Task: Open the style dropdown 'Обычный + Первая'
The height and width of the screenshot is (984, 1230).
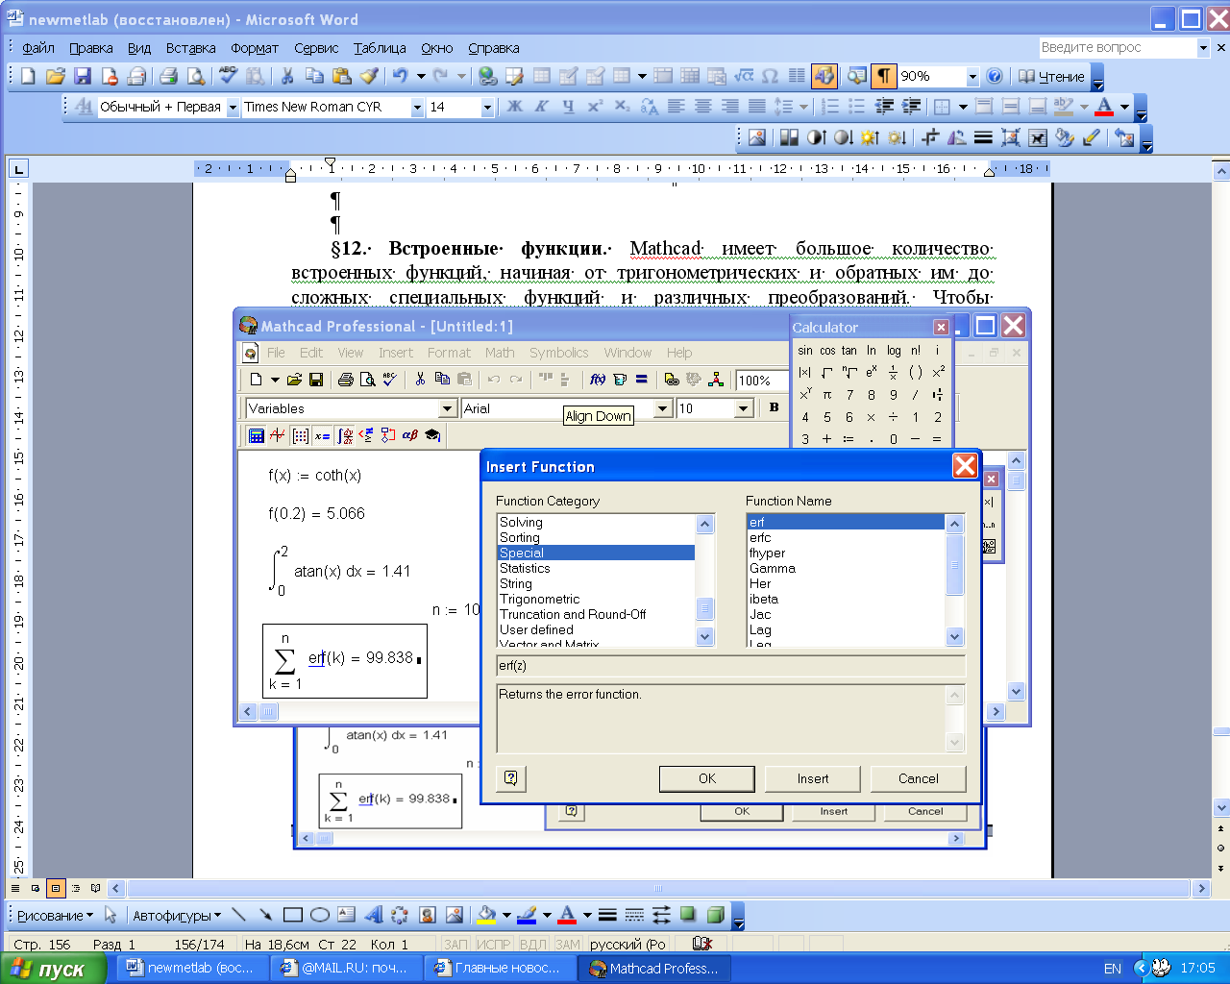Action: pyautogui.click(x=233, y=108)
